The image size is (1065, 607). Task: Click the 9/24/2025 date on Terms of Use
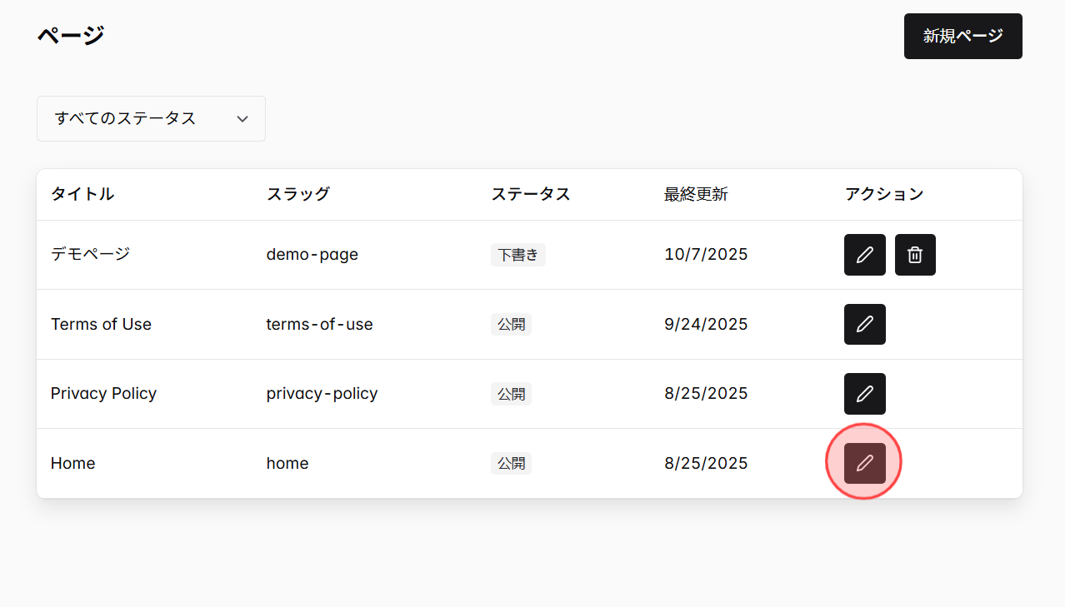(706, 324)
